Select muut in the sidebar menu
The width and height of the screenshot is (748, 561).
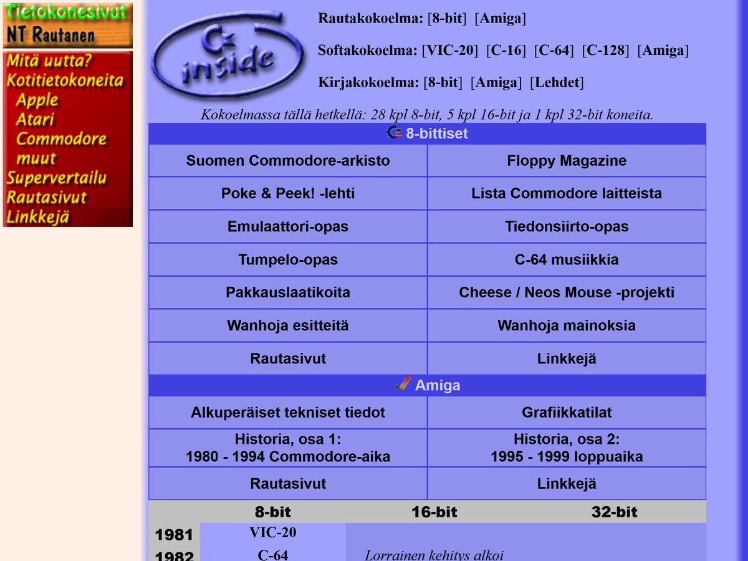coord(36,158)
